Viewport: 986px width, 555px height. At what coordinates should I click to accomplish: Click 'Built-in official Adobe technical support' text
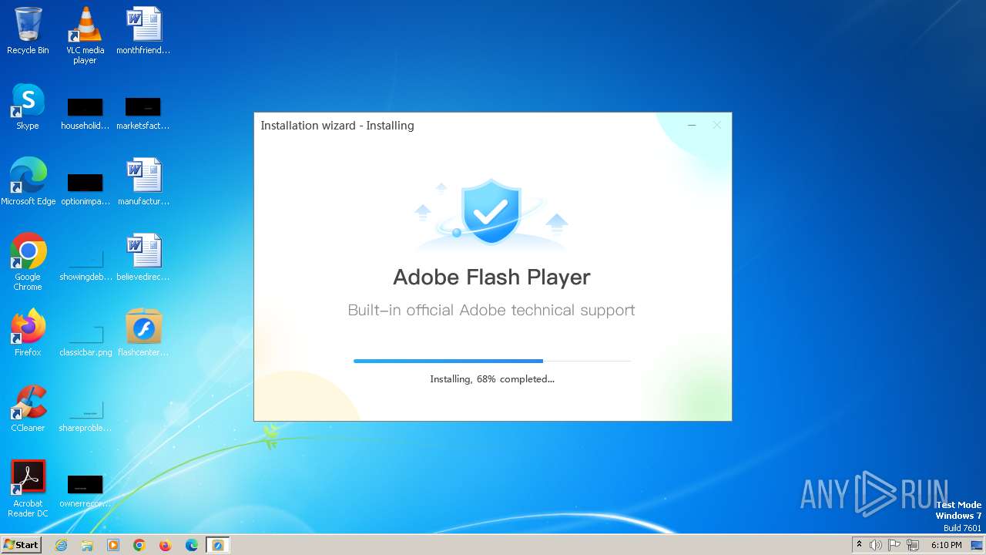(x=491, y=310)
